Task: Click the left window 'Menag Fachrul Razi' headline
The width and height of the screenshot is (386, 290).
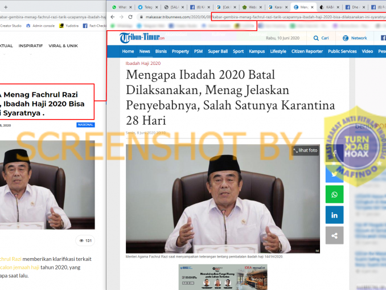Action: point(42,104)
